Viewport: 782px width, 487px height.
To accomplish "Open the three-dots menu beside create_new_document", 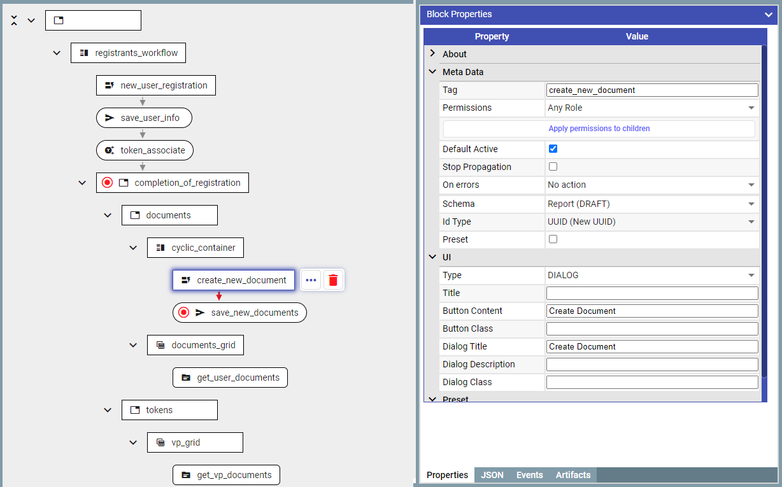I will click(x=311, y=280).
